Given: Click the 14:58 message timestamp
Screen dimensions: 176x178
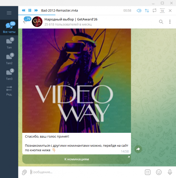Looking at the screenshot, I should 125,151.
